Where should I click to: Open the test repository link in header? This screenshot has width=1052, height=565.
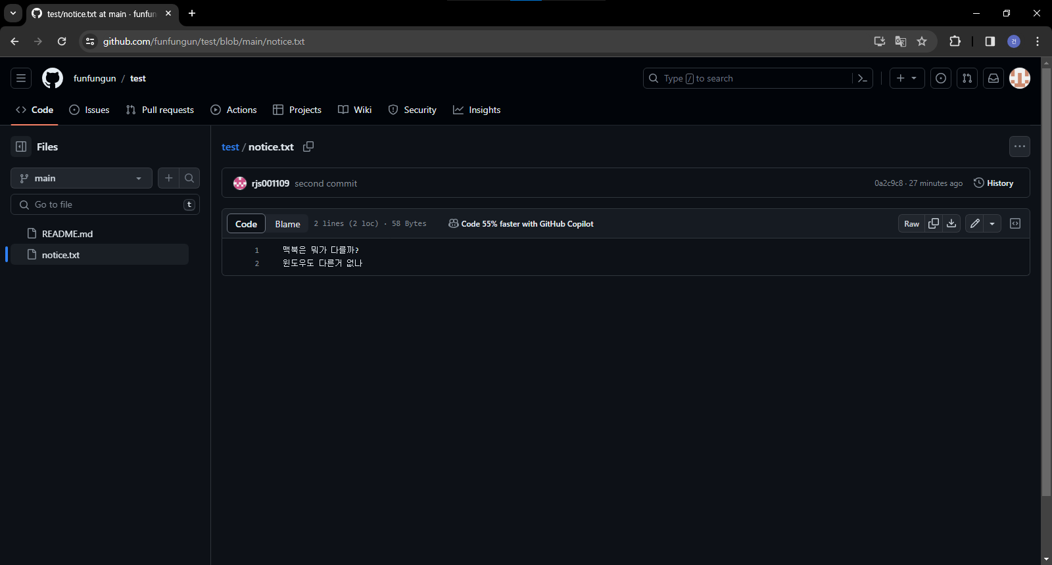pyautogui.click(x=138, y=78)
